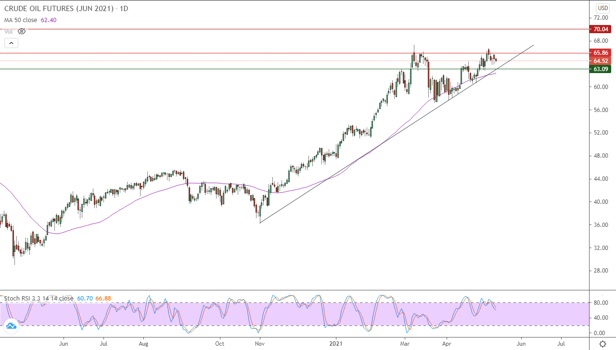Toggle the Vol indicator visibility eye
Viewport: 616px width, 350px height.
22,31
